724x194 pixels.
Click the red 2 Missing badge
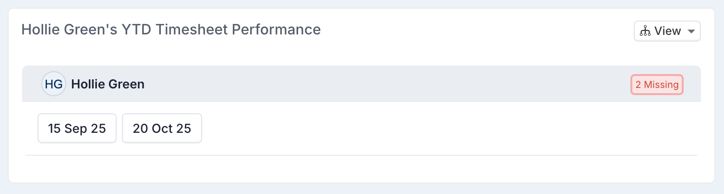pos(656,85)
